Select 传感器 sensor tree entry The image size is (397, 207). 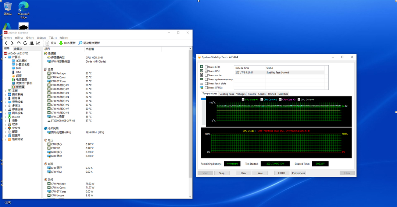(20, 87)
